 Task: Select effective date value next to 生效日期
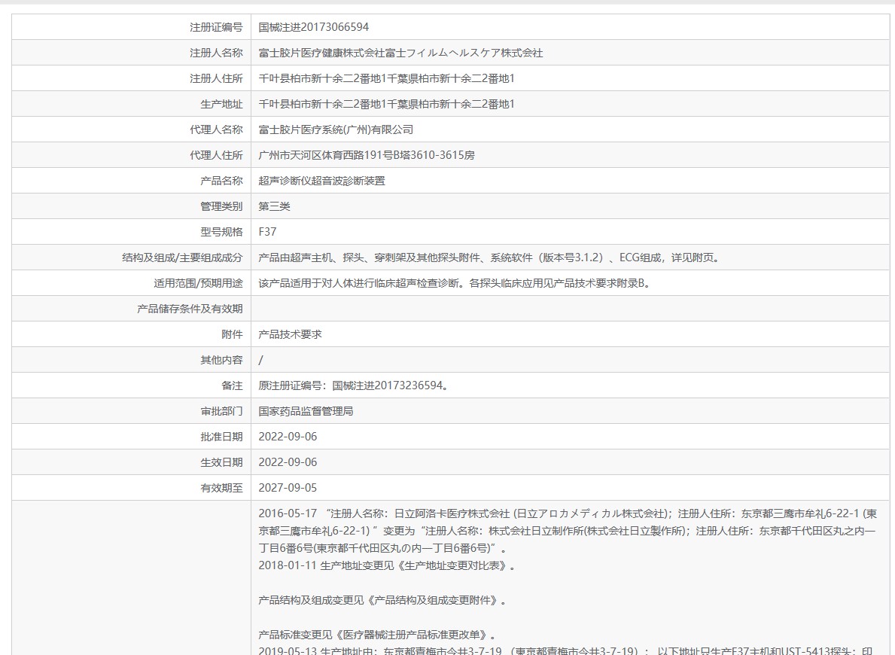(x=288, y=462)
